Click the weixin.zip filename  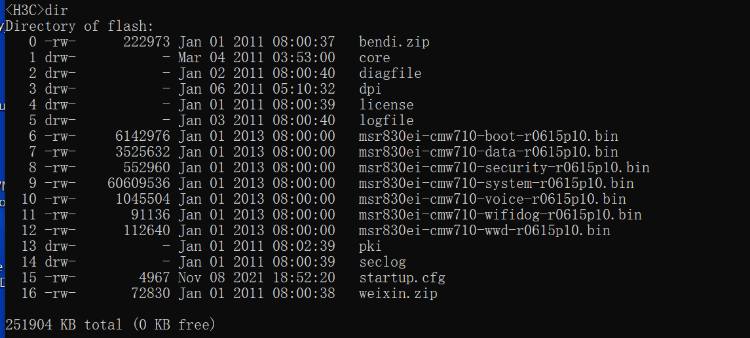(x=398, y=294)
